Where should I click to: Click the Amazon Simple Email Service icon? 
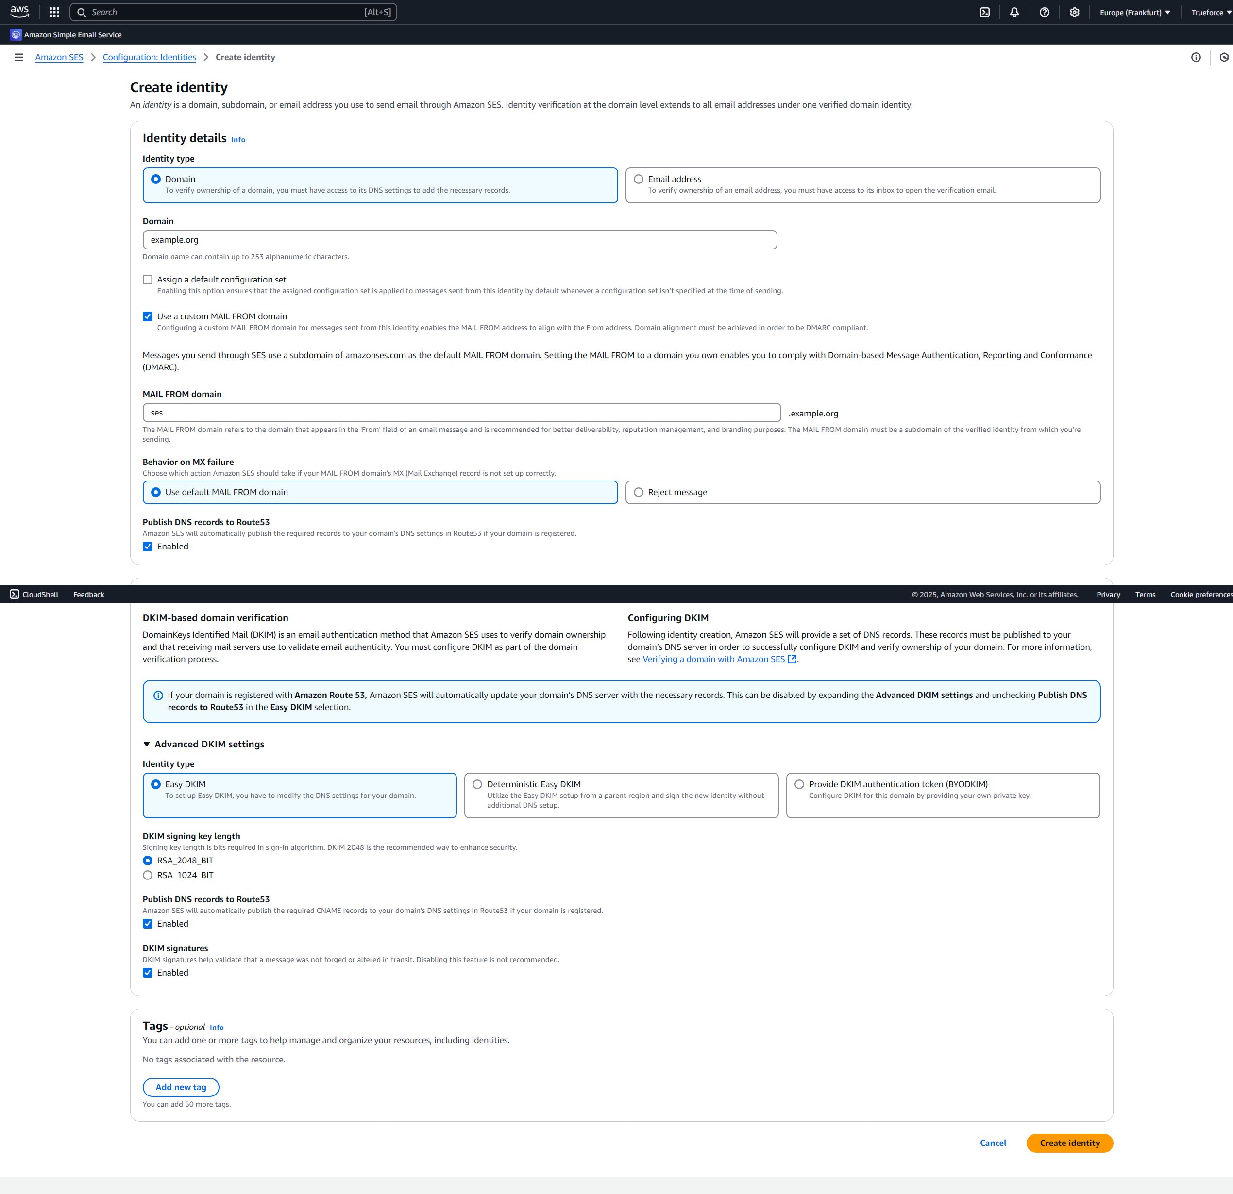pos(16,34)
